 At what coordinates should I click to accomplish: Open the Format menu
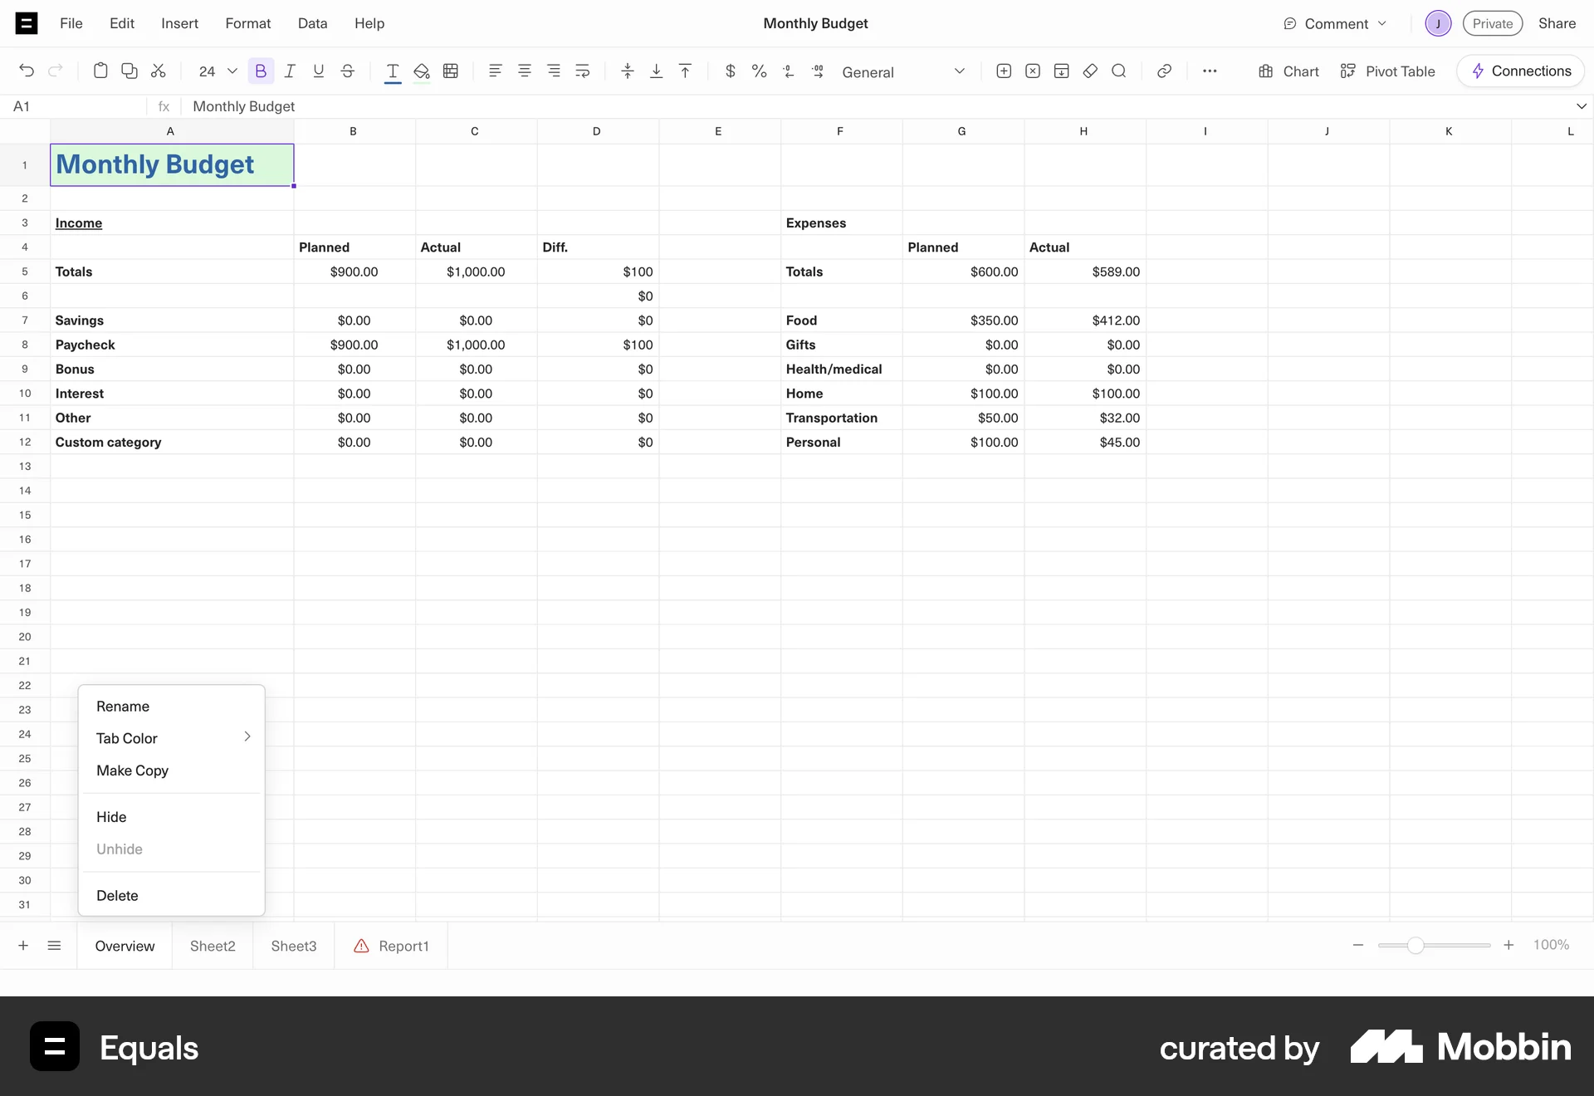(247, 23)
